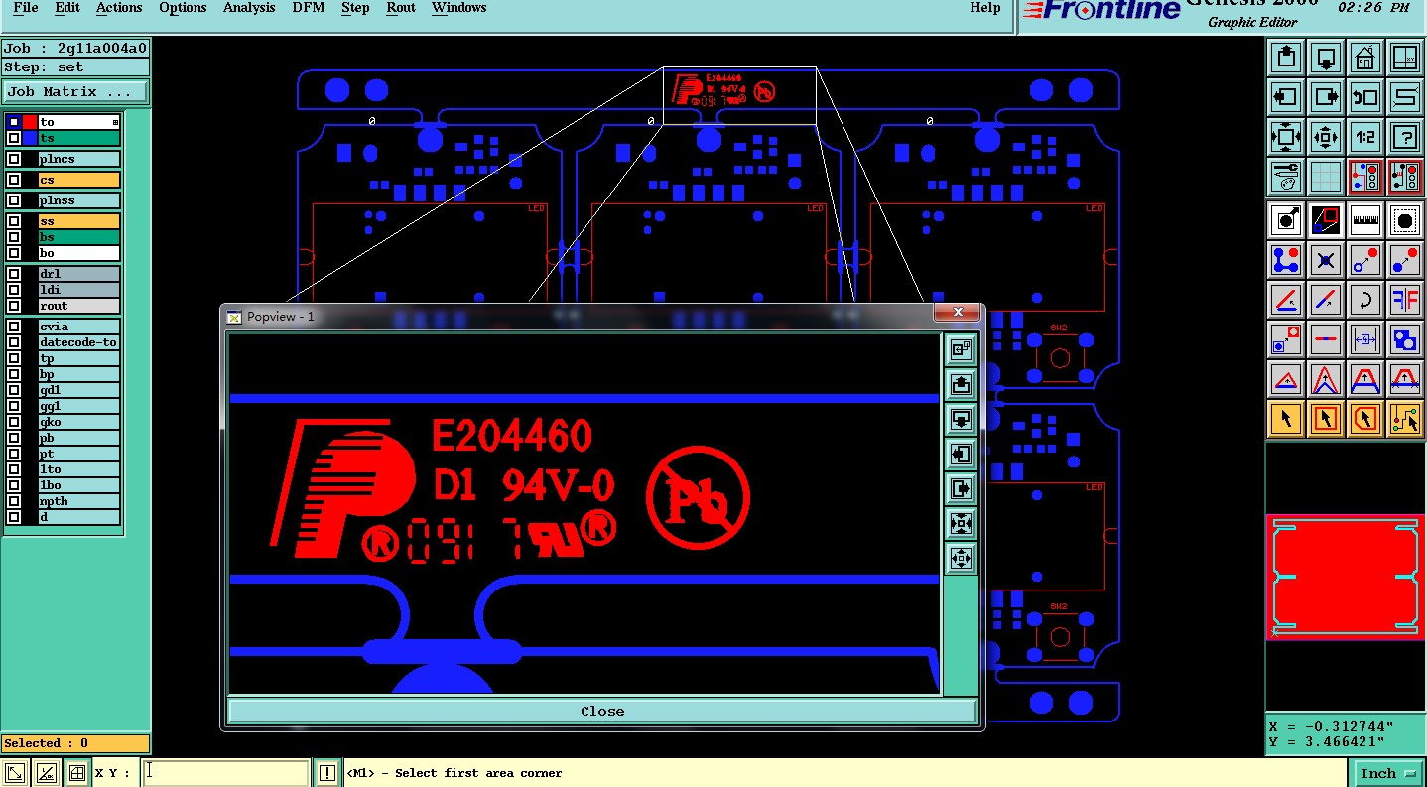Select the dimension tool with bracketed arrows

tap(1365, 339)
